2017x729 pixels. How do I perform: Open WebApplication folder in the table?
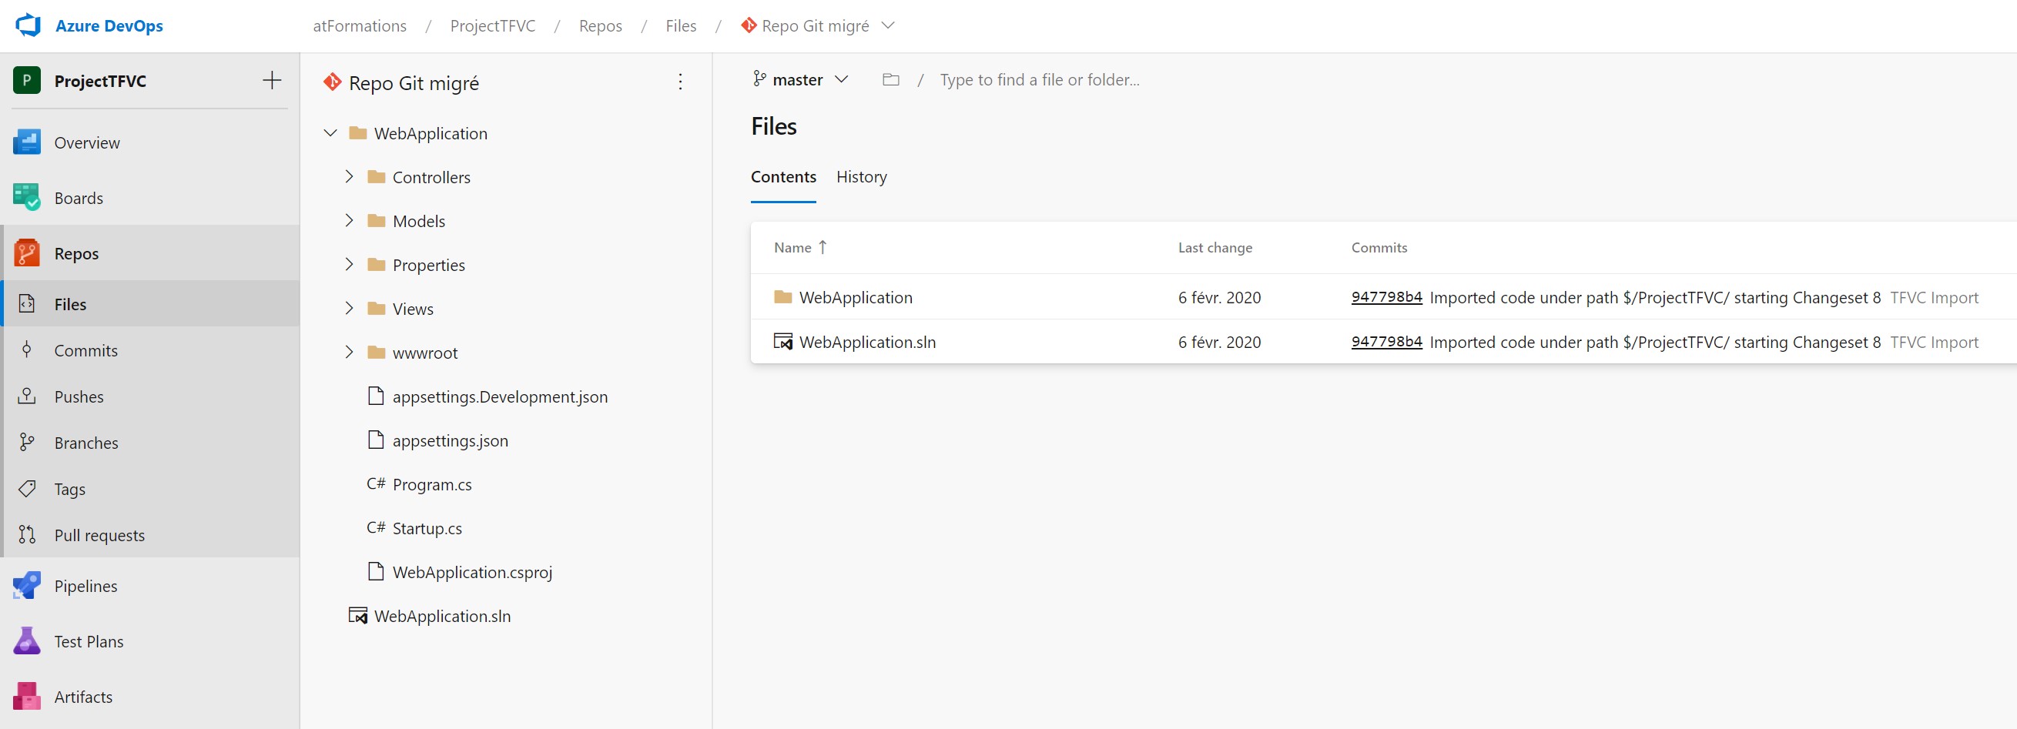856,298
